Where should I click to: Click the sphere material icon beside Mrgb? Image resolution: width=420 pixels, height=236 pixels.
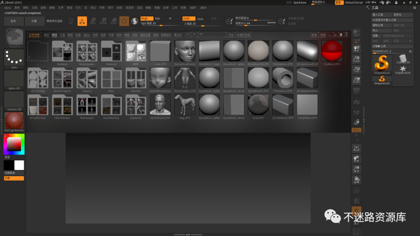[x=135, y=21]
